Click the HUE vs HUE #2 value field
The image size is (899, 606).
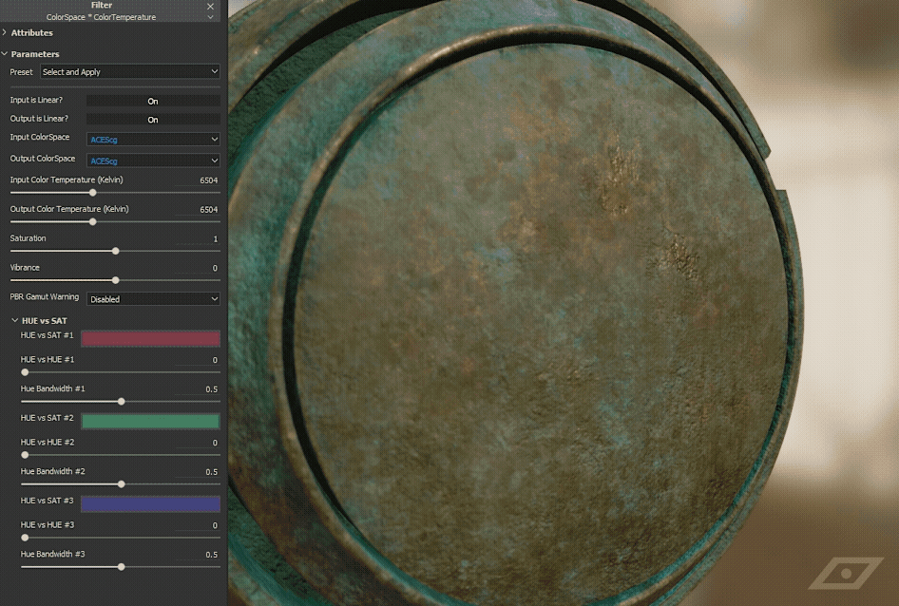[198, 443]
